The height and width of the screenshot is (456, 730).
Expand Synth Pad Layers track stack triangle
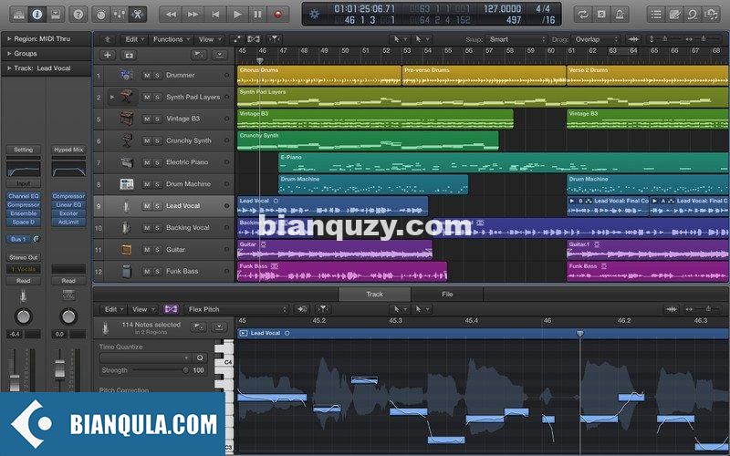111,98
